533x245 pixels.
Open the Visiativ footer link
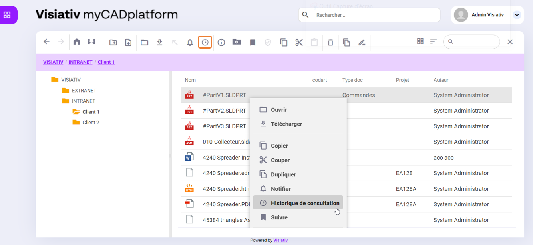point(280,240)
